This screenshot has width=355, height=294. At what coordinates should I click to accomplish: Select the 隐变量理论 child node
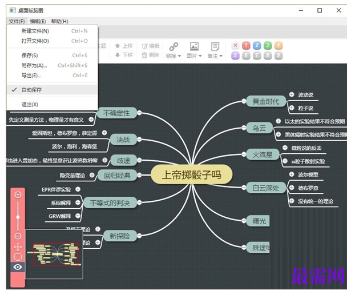[72, 176]
